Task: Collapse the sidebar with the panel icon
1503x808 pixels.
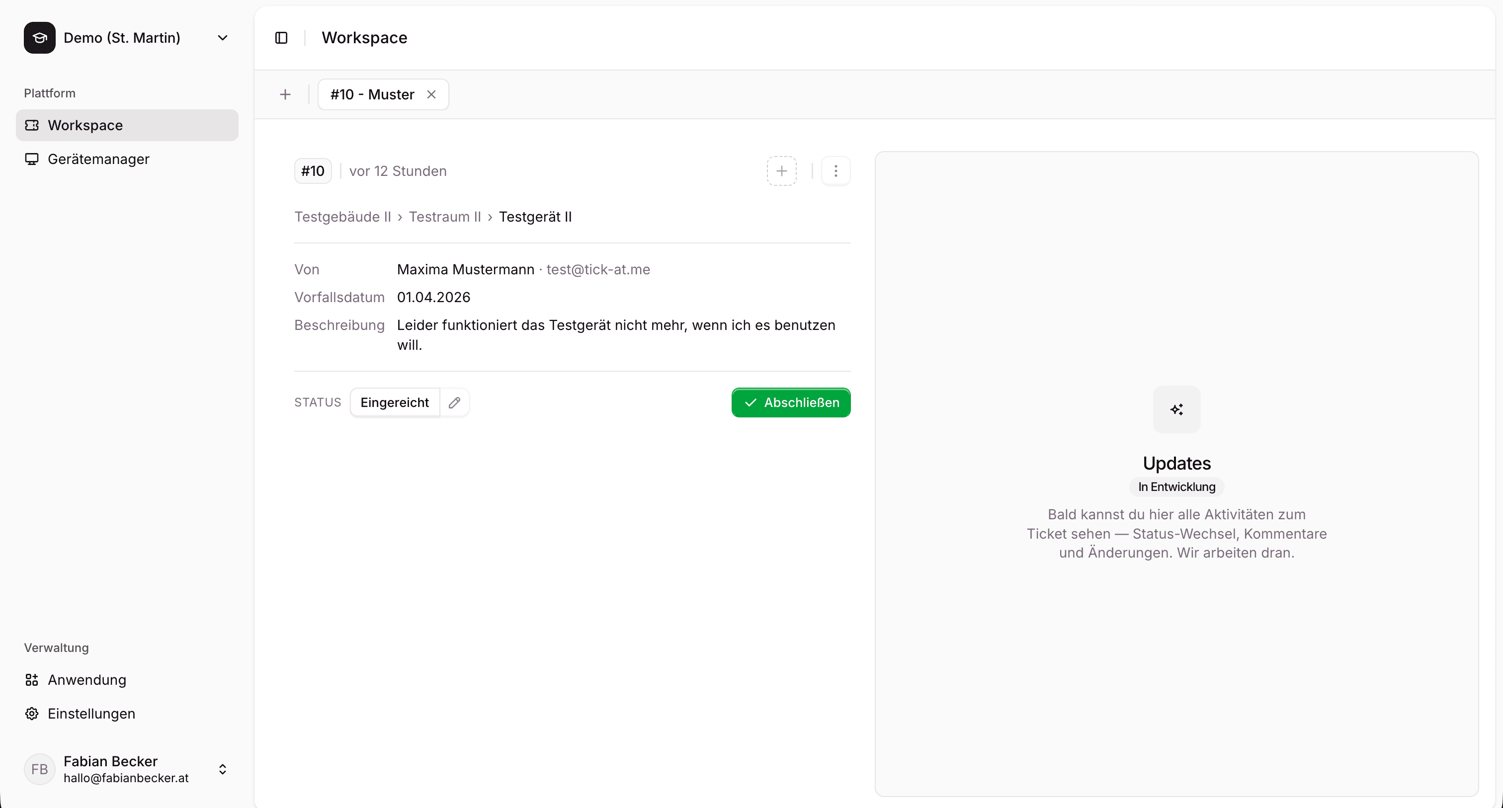Action: pyautogui.click(x=281, y=37)
